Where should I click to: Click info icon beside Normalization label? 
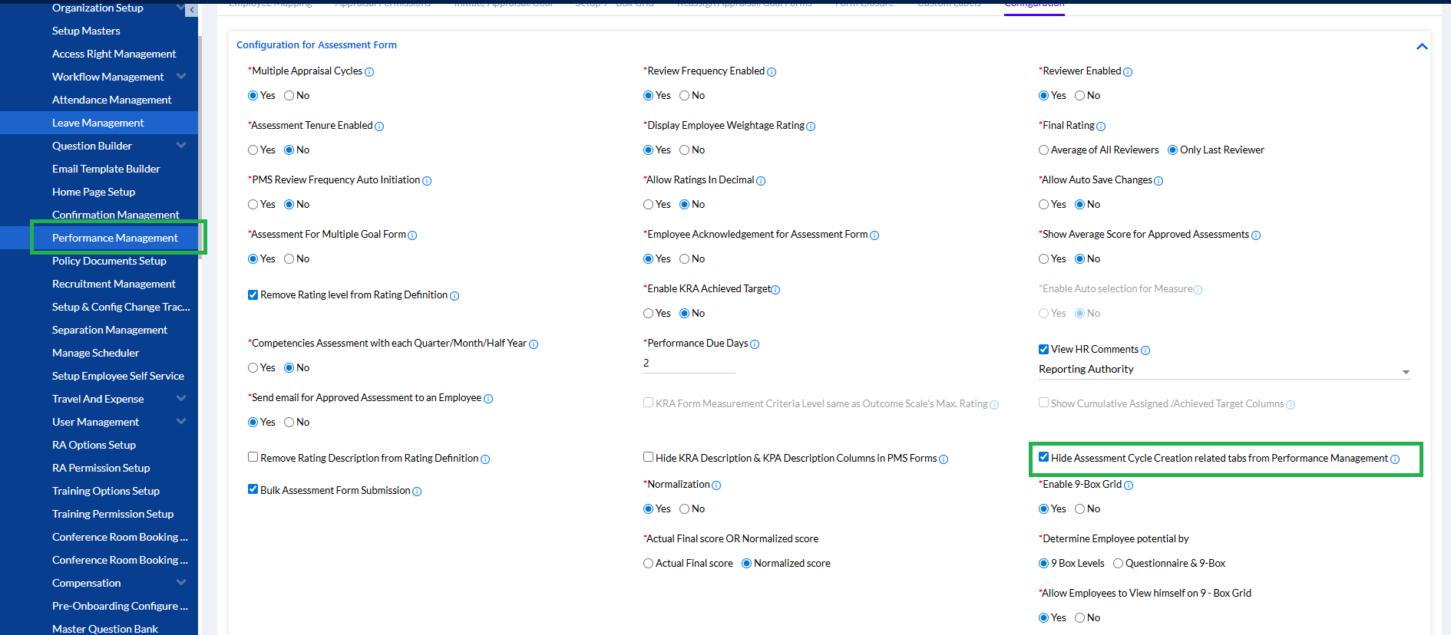pyautogui.click(x=716, y=485)
